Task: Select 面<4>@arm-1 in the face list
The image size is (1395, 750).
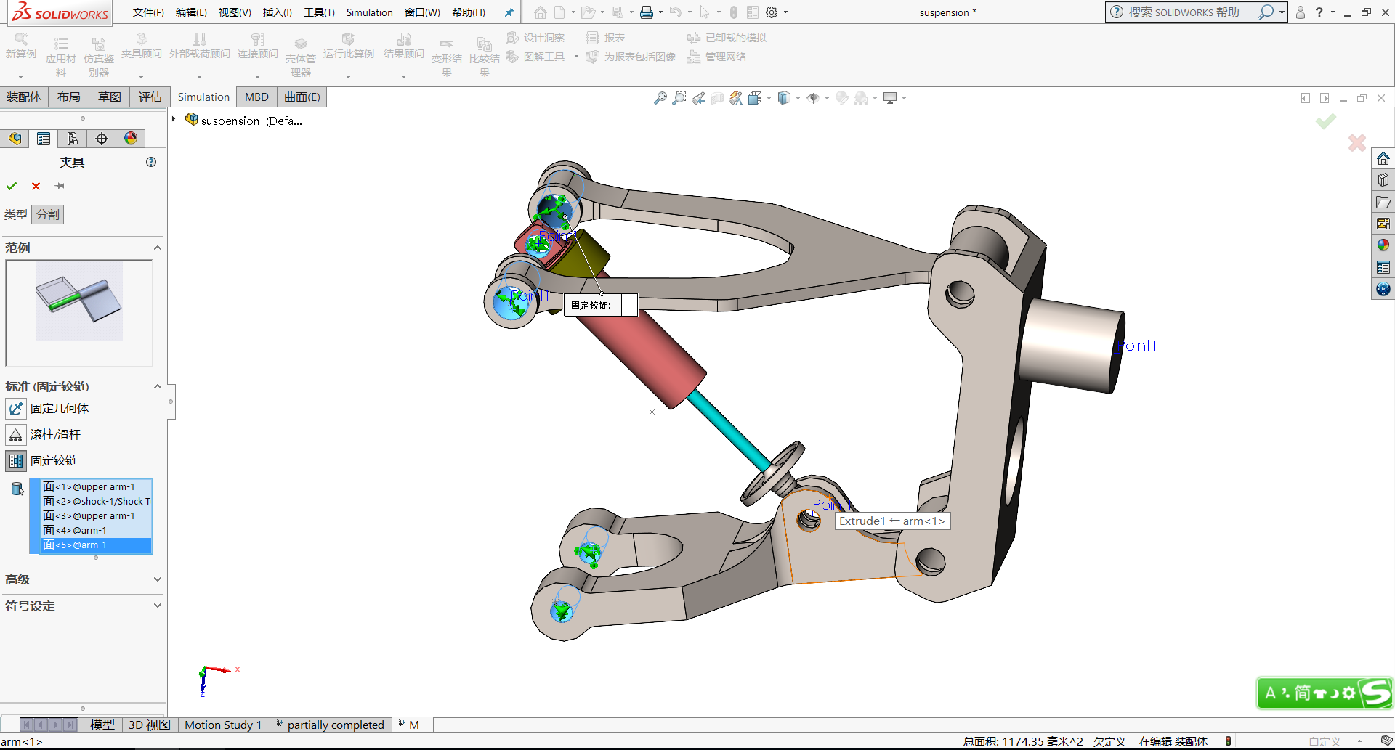Action: click(x=75, y=531)
